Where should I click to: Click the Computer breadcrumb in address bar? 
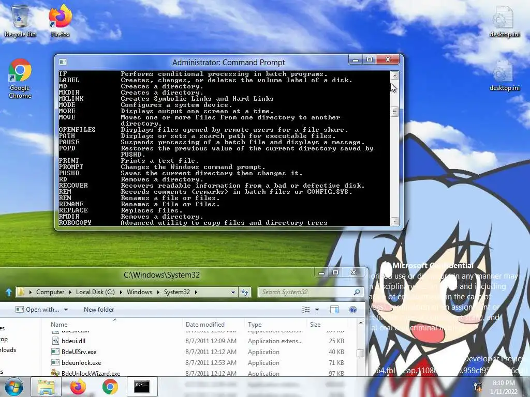[50, 292]
